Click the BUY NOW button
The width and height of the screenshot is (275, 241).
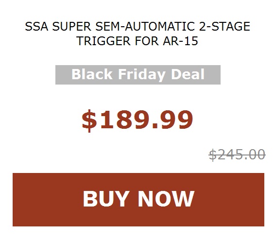click(x=138, y=199)
